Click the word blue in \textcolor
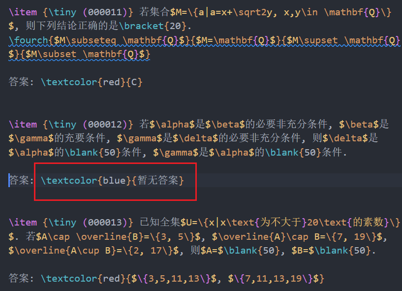 [x=113, y=181]
